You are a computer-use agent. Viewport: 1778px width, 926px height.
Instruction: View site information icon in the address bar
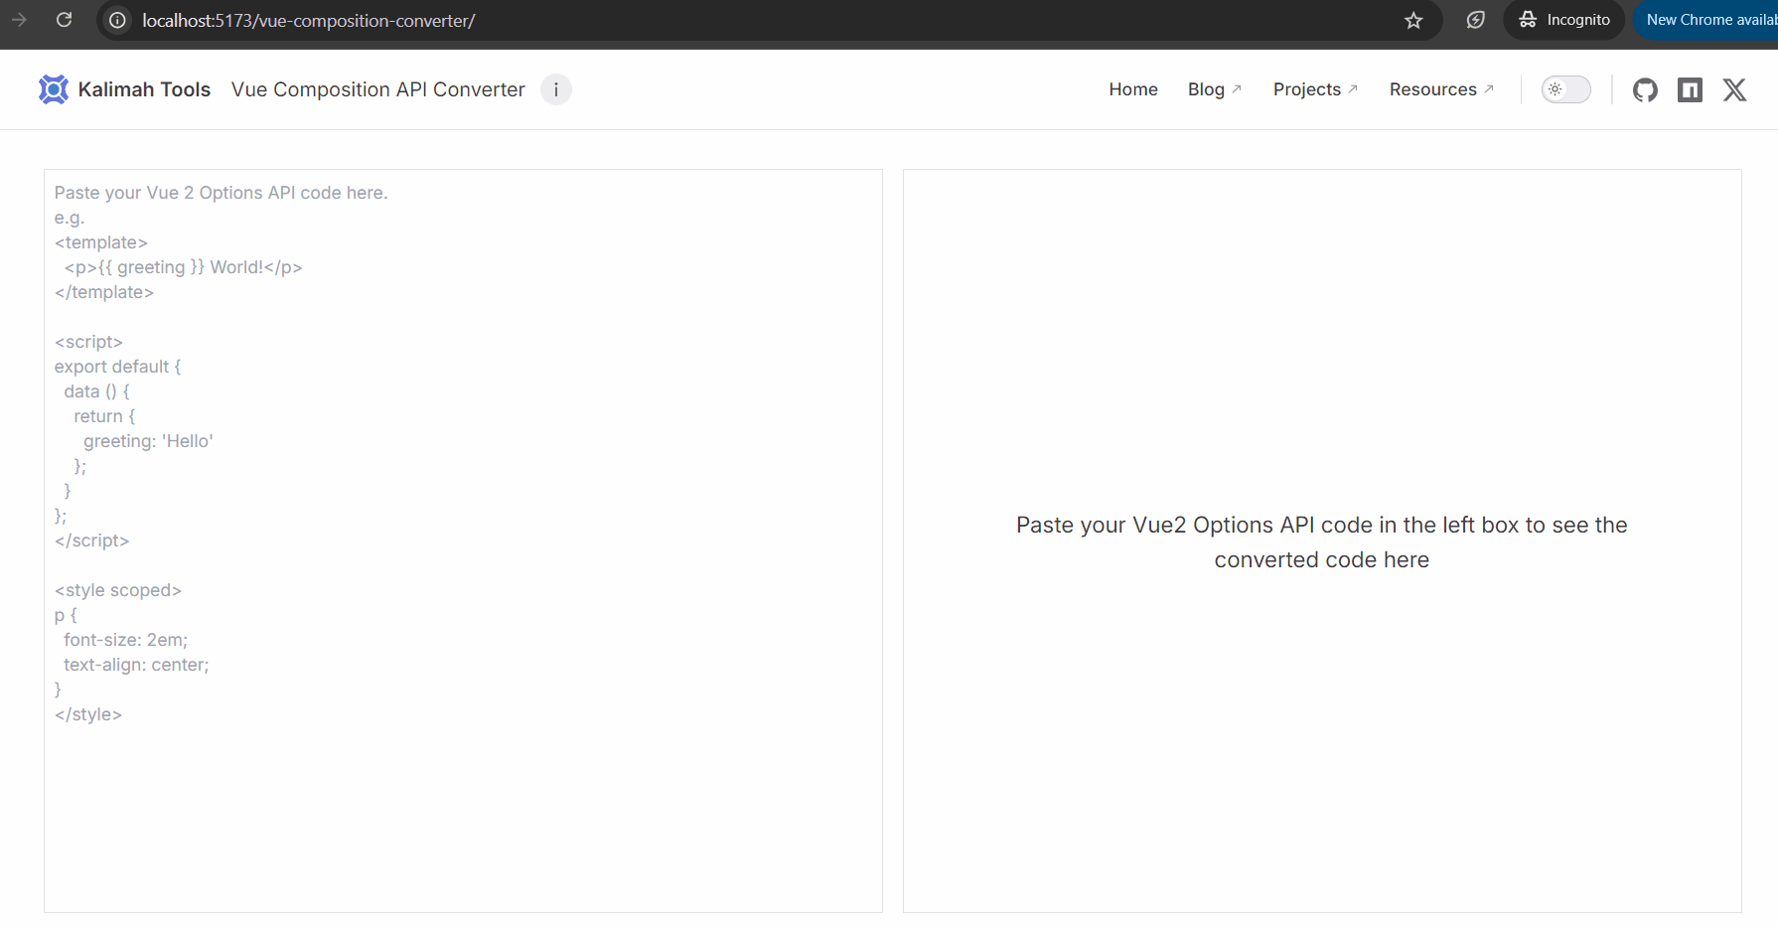117,20
